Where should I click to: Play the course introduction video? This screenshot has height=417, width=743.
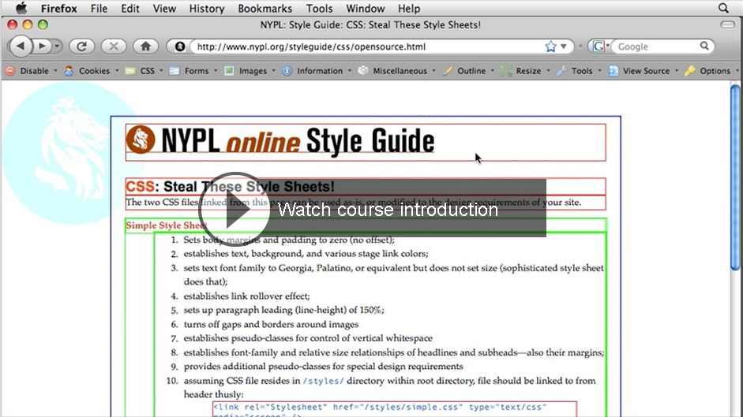click(x=235, y=209)
